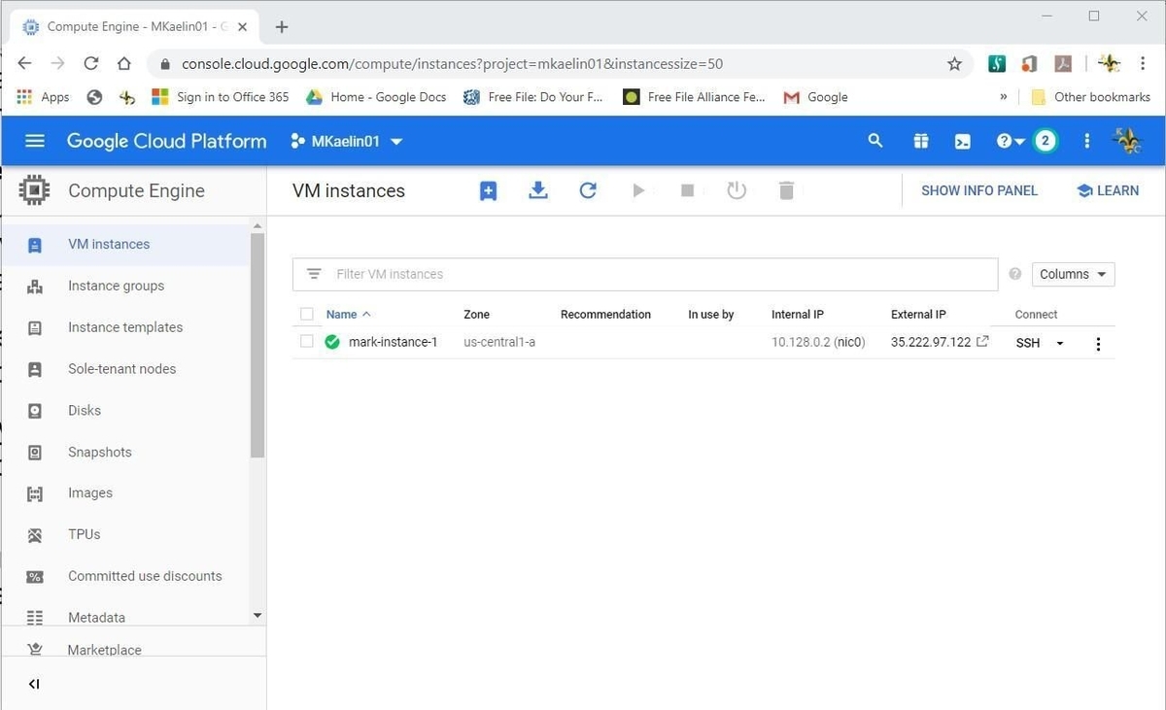Open the Cloud Shell terminal icon

coord(962,142)
